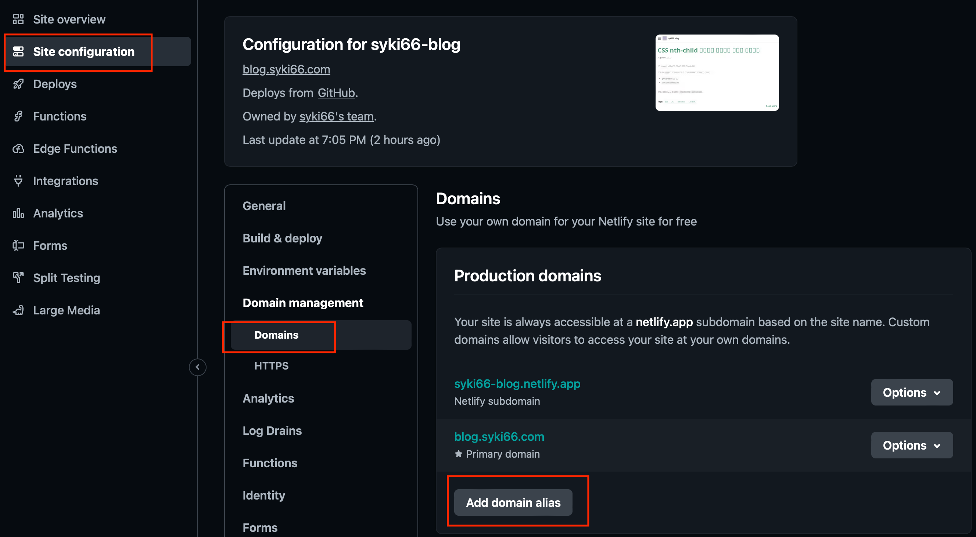This screenshot has height=537, width=976.
Task: Follow the GitHub deploy source link
Action: coord(336,93)
